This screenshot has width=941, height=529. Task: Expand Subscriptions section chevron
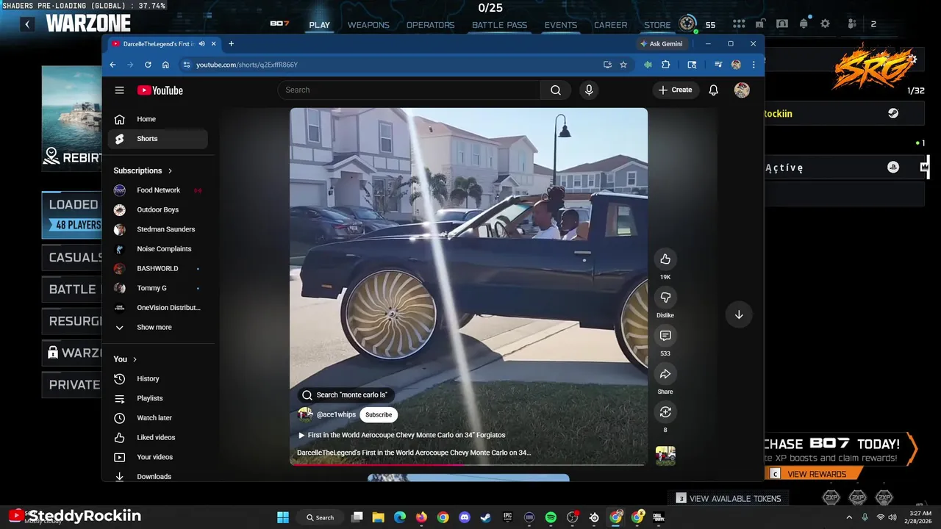coord(170,170)
